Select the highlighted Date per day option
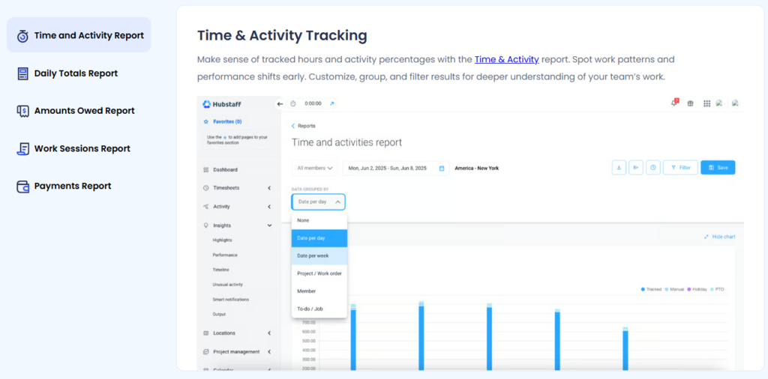Viewport: 768px width, 379px height. 319,238
